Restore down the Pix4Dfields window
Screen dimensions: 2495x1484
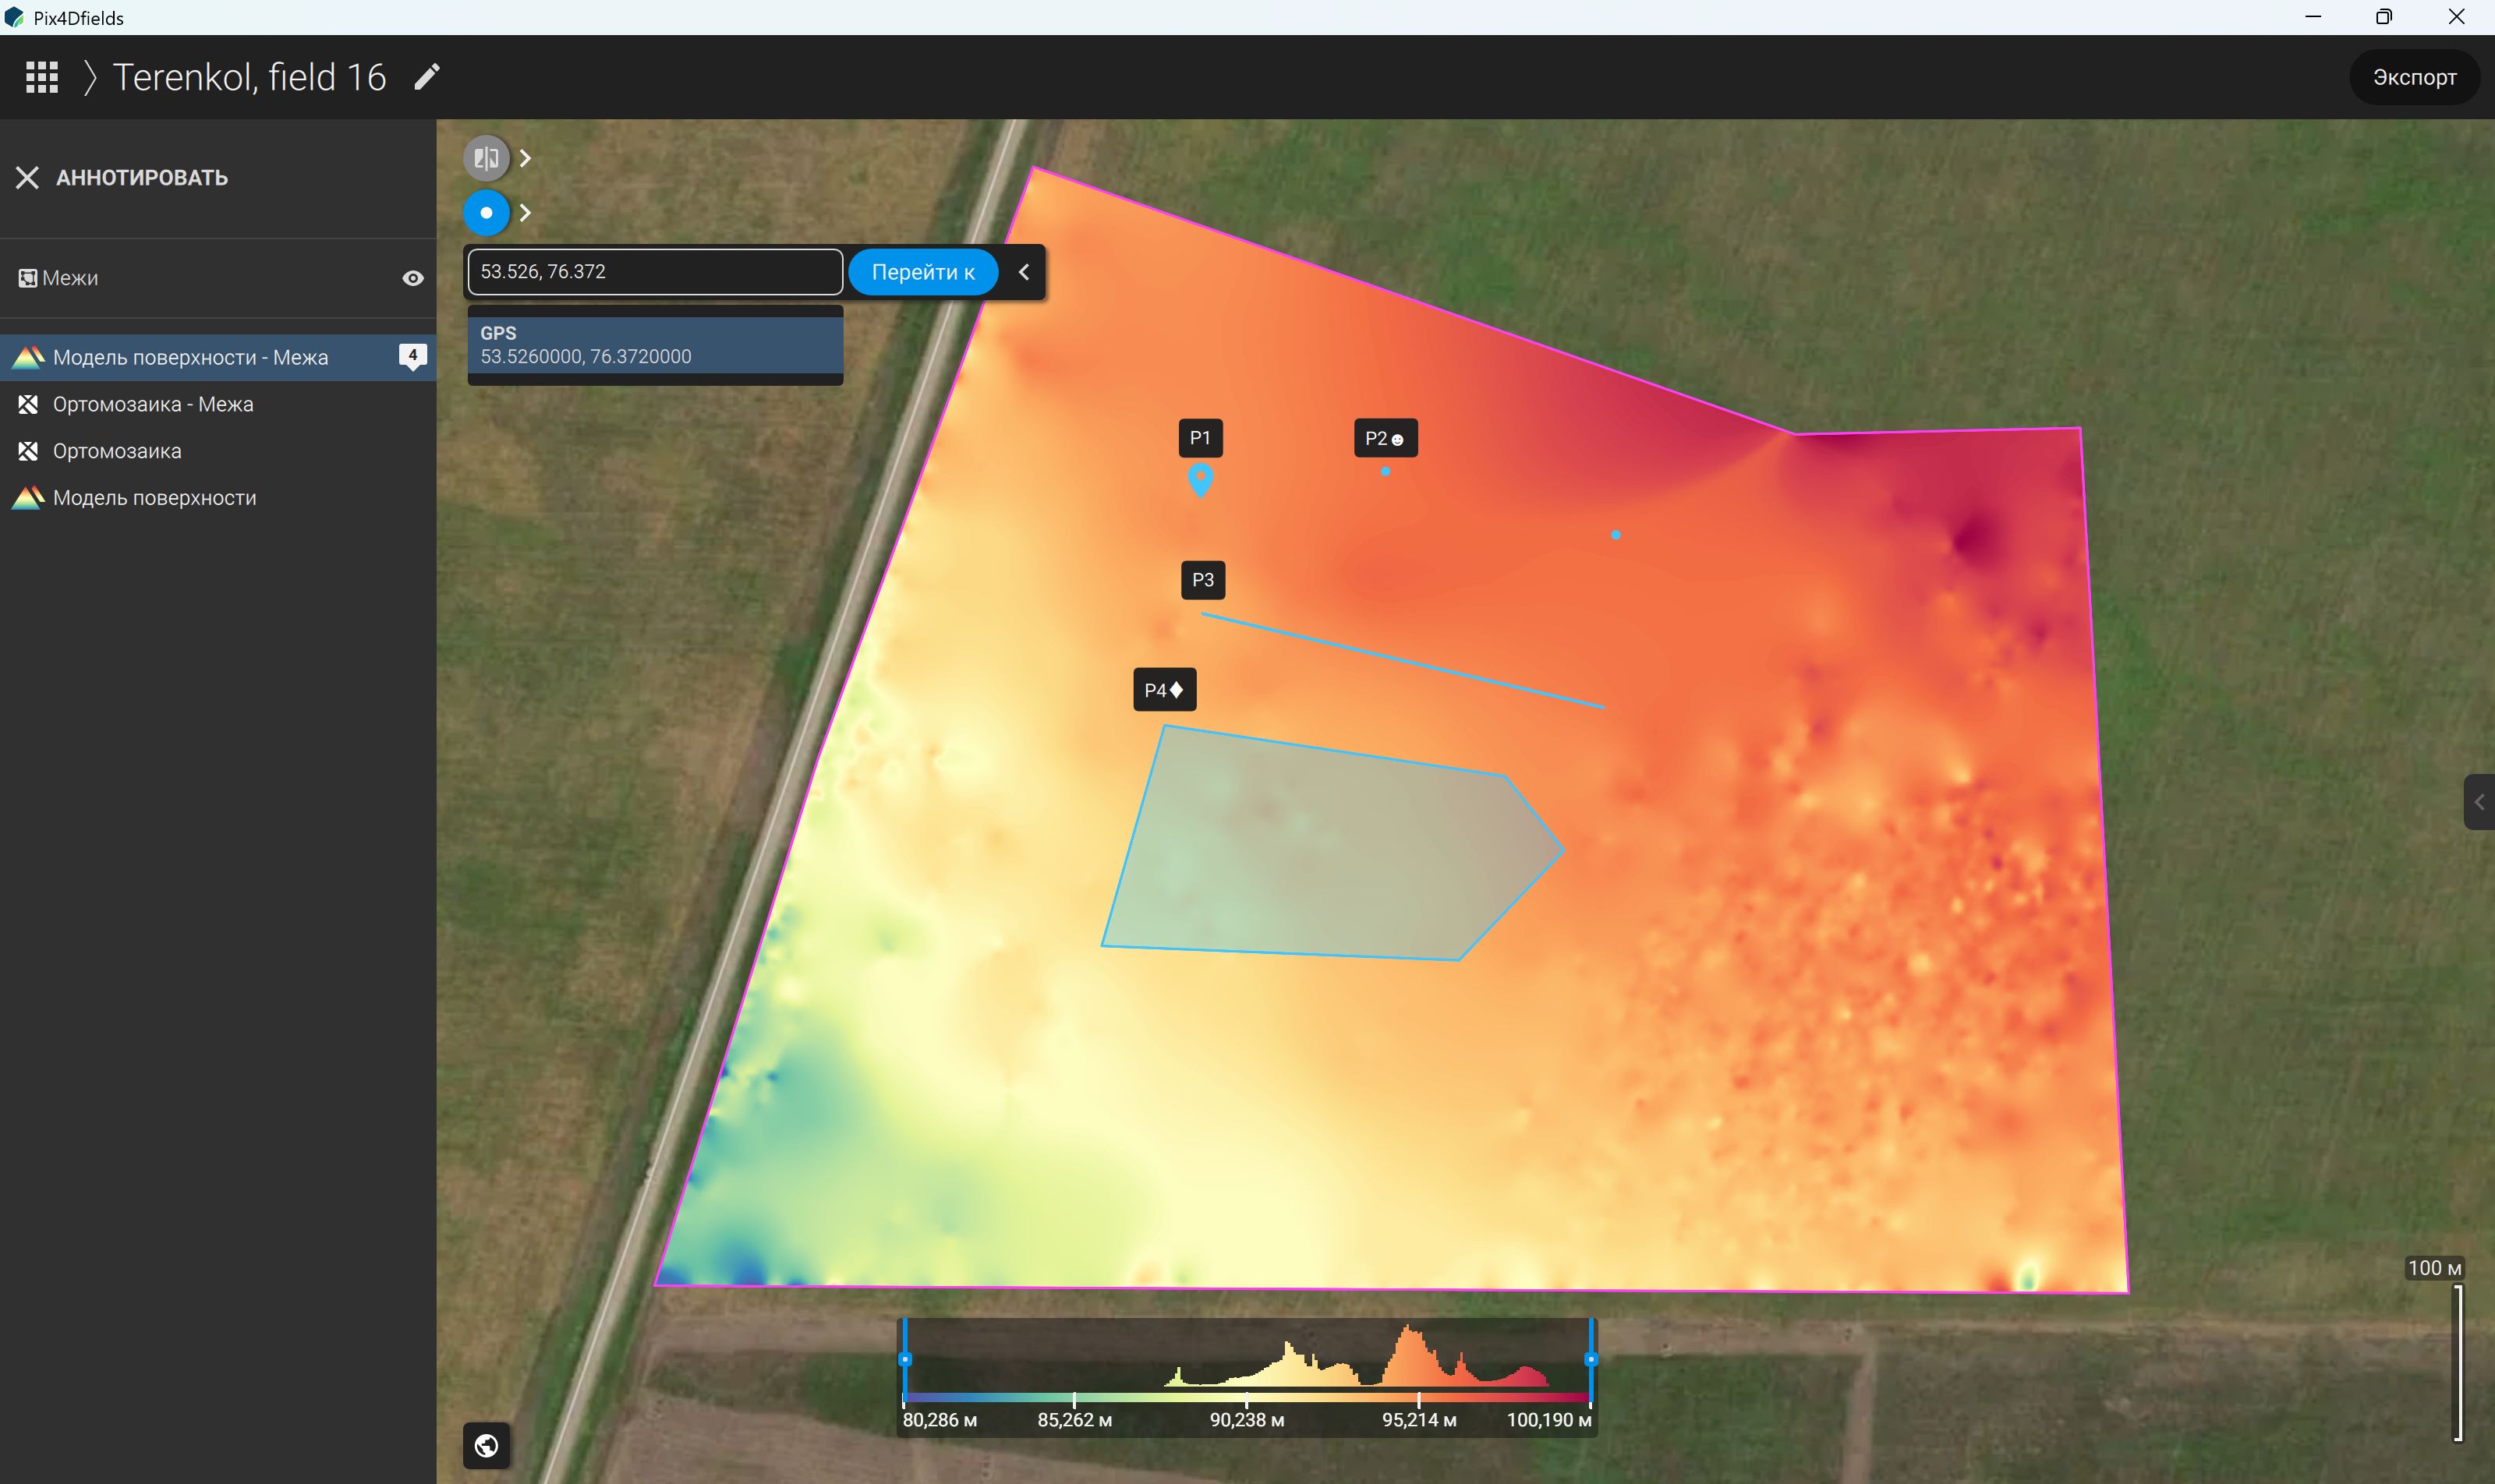point(2384,17)
